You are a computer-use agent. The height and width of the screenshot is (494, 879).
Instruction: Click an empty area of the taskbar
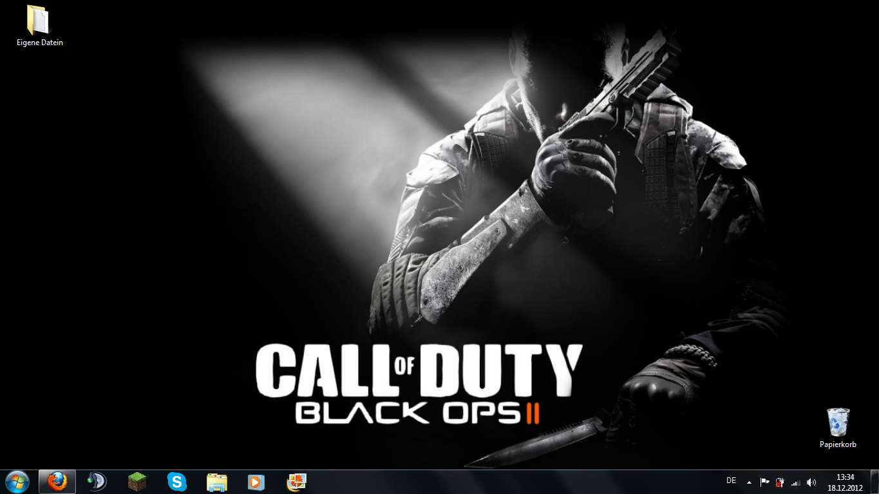coord(515,482)
